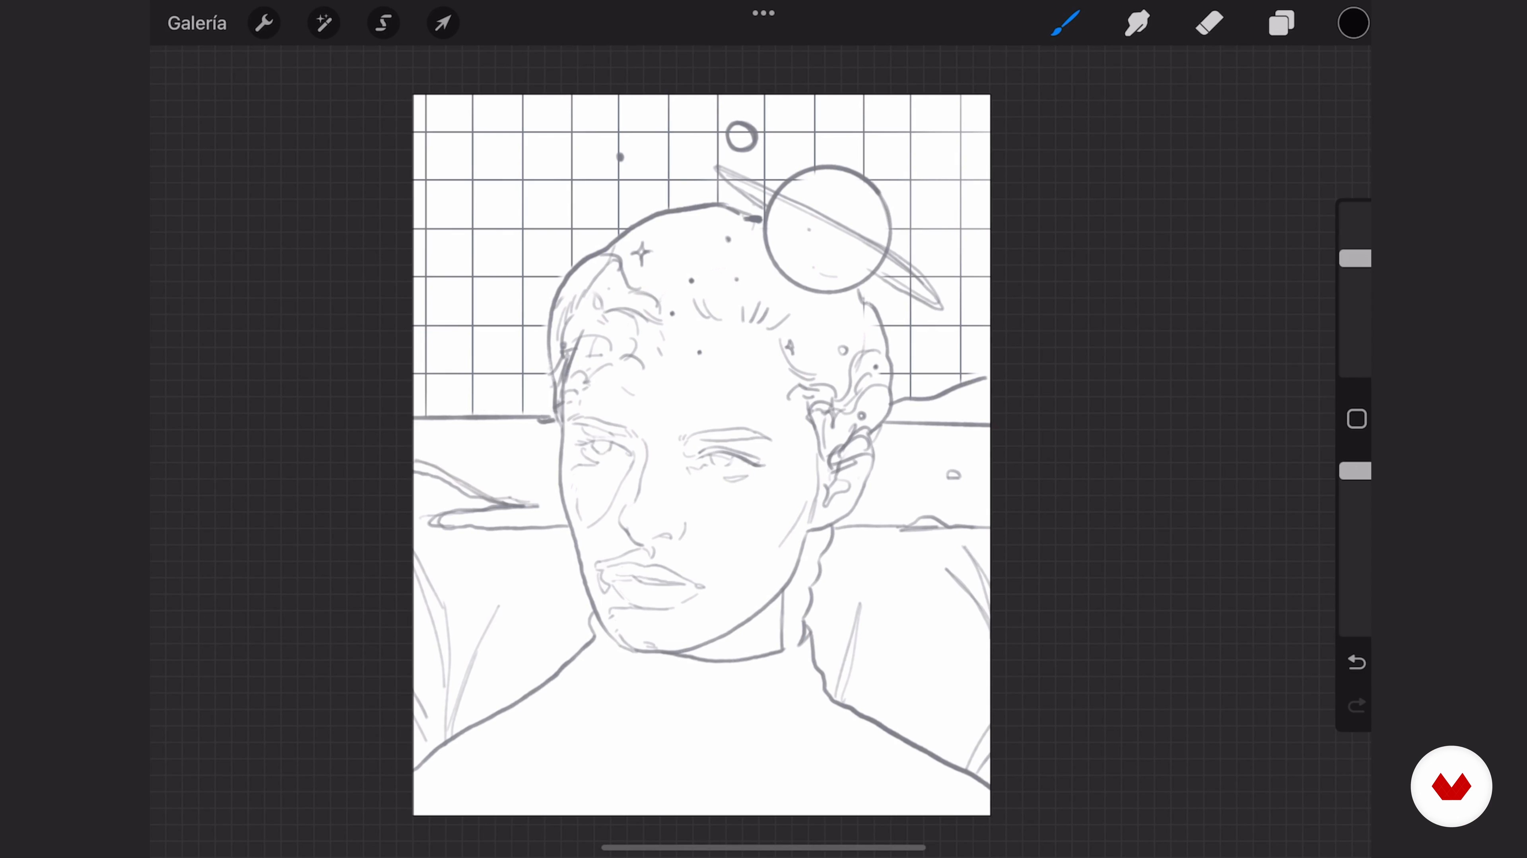Select the Selection S-ribbon tool

point(383,23)
